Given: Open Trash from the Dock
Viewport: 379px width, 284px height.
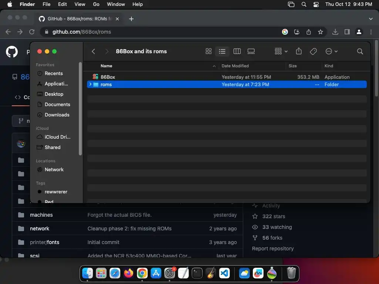Looking at the screenshot, I should [x=291, y=273].
